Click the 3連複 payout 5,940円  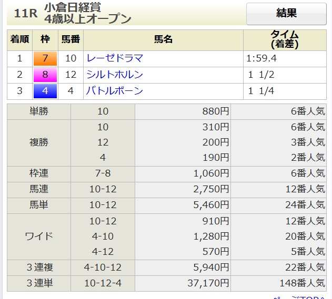[212, 268]
